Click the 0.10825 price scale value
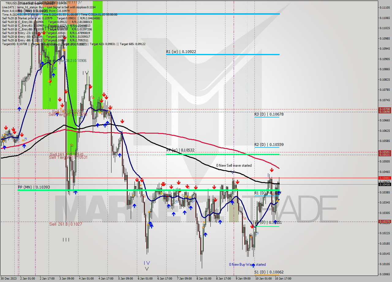Image resolution: width=392 pixels, height=282 pixels. (x=385, y=79)
